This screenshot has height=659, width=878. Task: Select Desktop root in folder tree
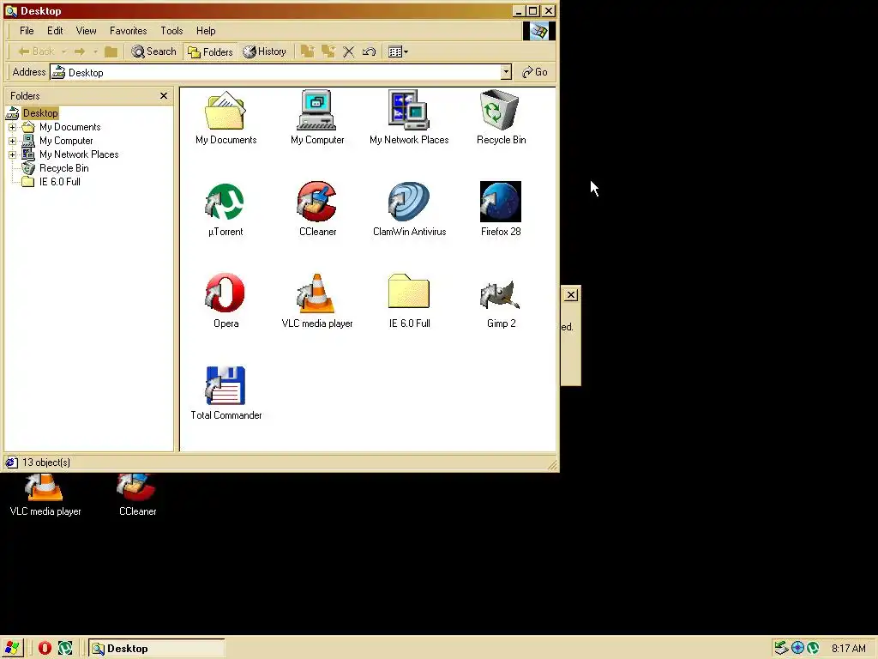(x=39, y=113)
